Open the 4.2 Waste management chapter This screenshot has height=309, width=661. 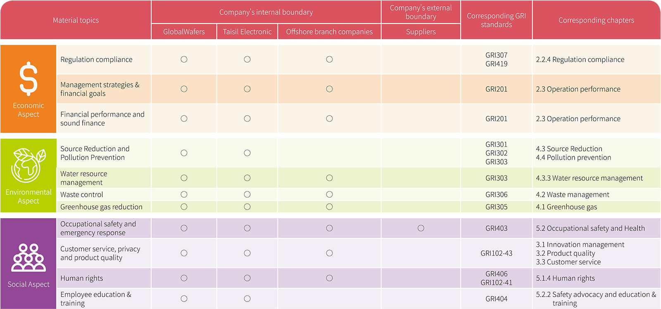(x=573, y=195)
